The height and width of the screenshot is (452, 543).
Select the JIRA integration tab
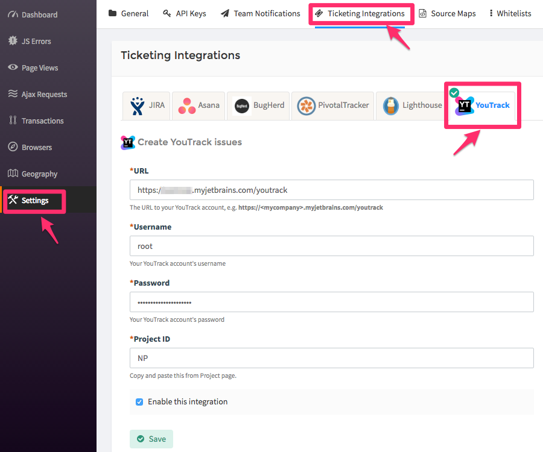(x=147, y=106)
